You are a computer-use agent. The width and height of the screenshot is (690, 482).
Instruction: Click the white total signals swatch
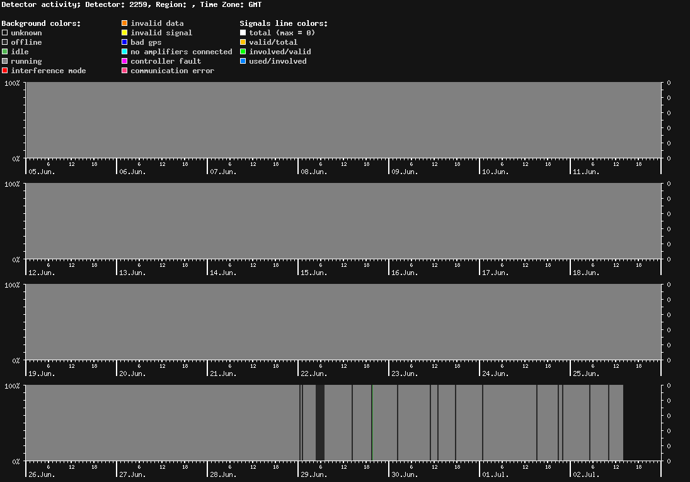coord(243,33)
